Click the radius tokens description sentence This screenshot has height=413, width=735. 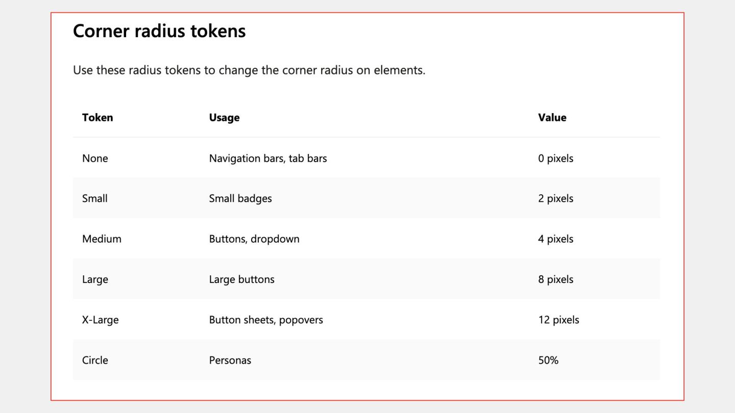click(249, 70)
